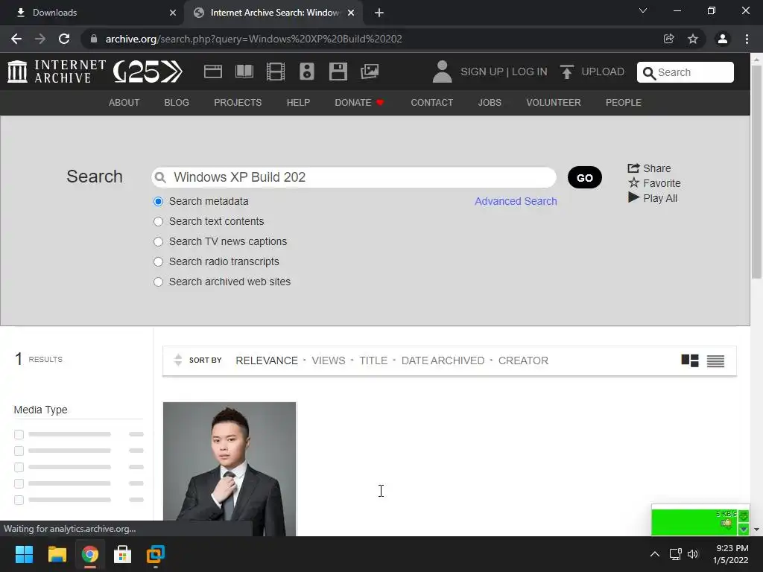The width and height of the screenshot is (763, 572).
Task: Check last Media Type filter checkbox
Action: click(x=19, y=500)
